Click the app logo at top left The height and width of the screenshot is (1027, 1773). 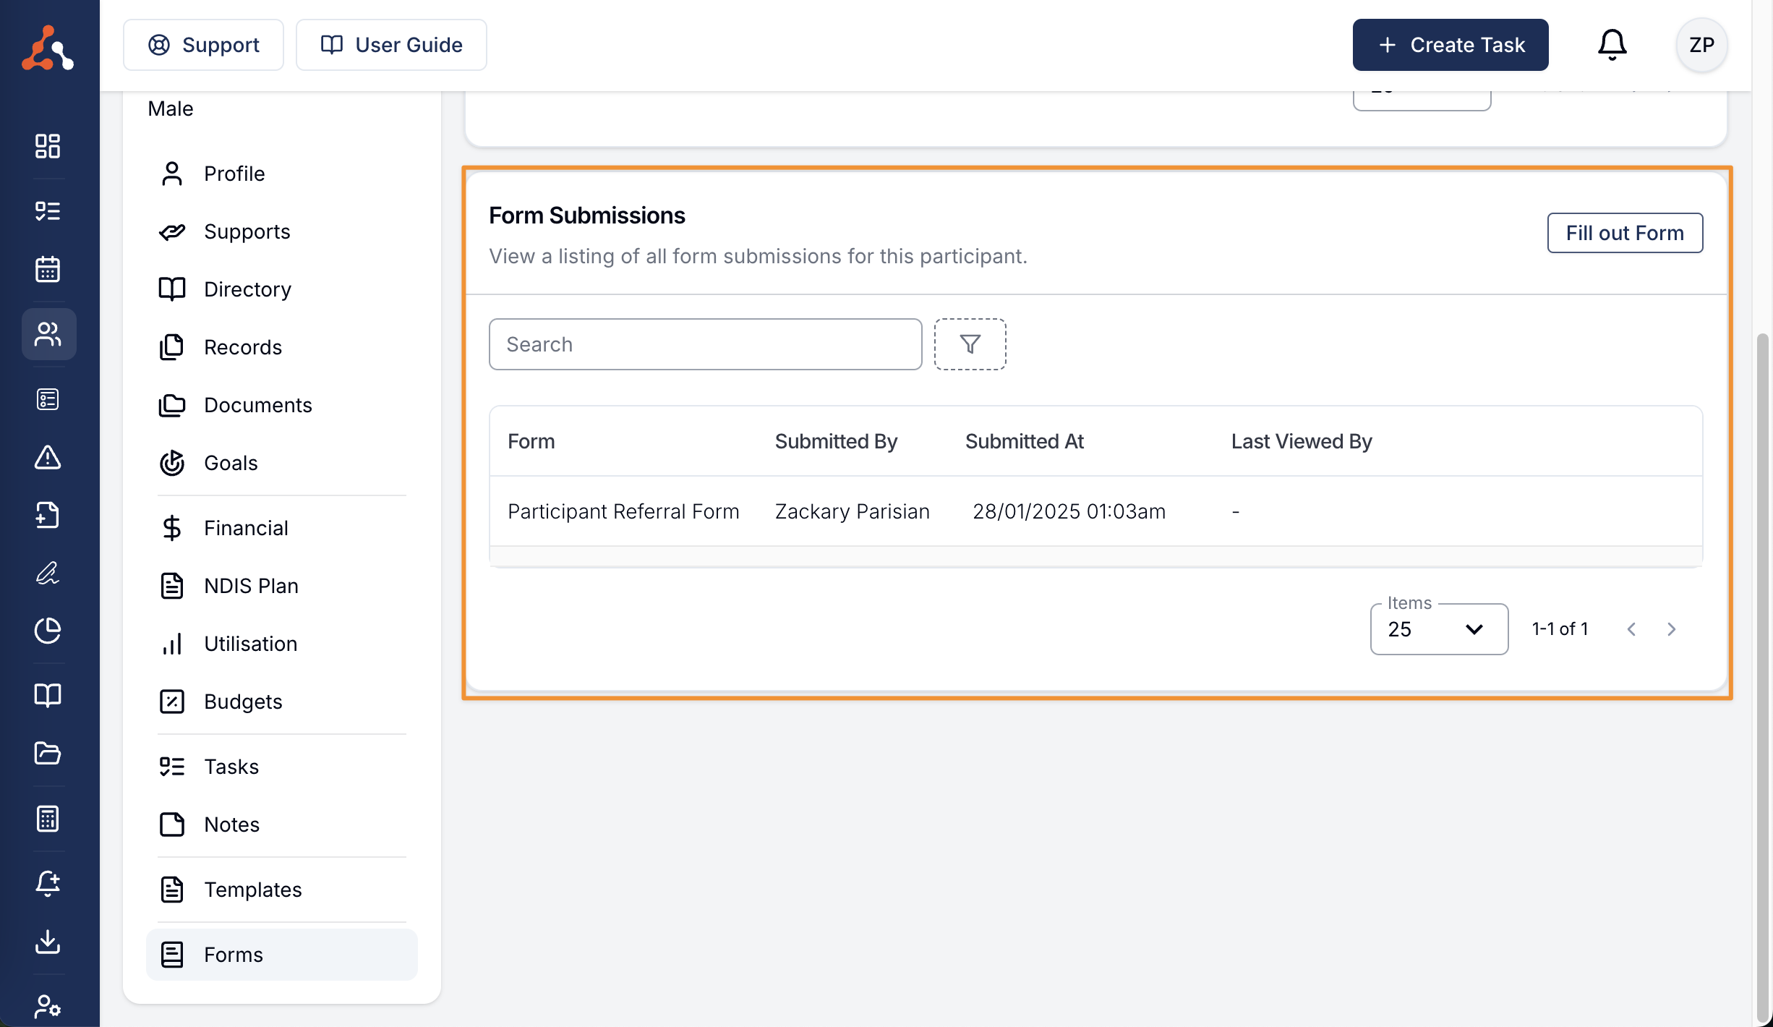click(x=48, y=48)
